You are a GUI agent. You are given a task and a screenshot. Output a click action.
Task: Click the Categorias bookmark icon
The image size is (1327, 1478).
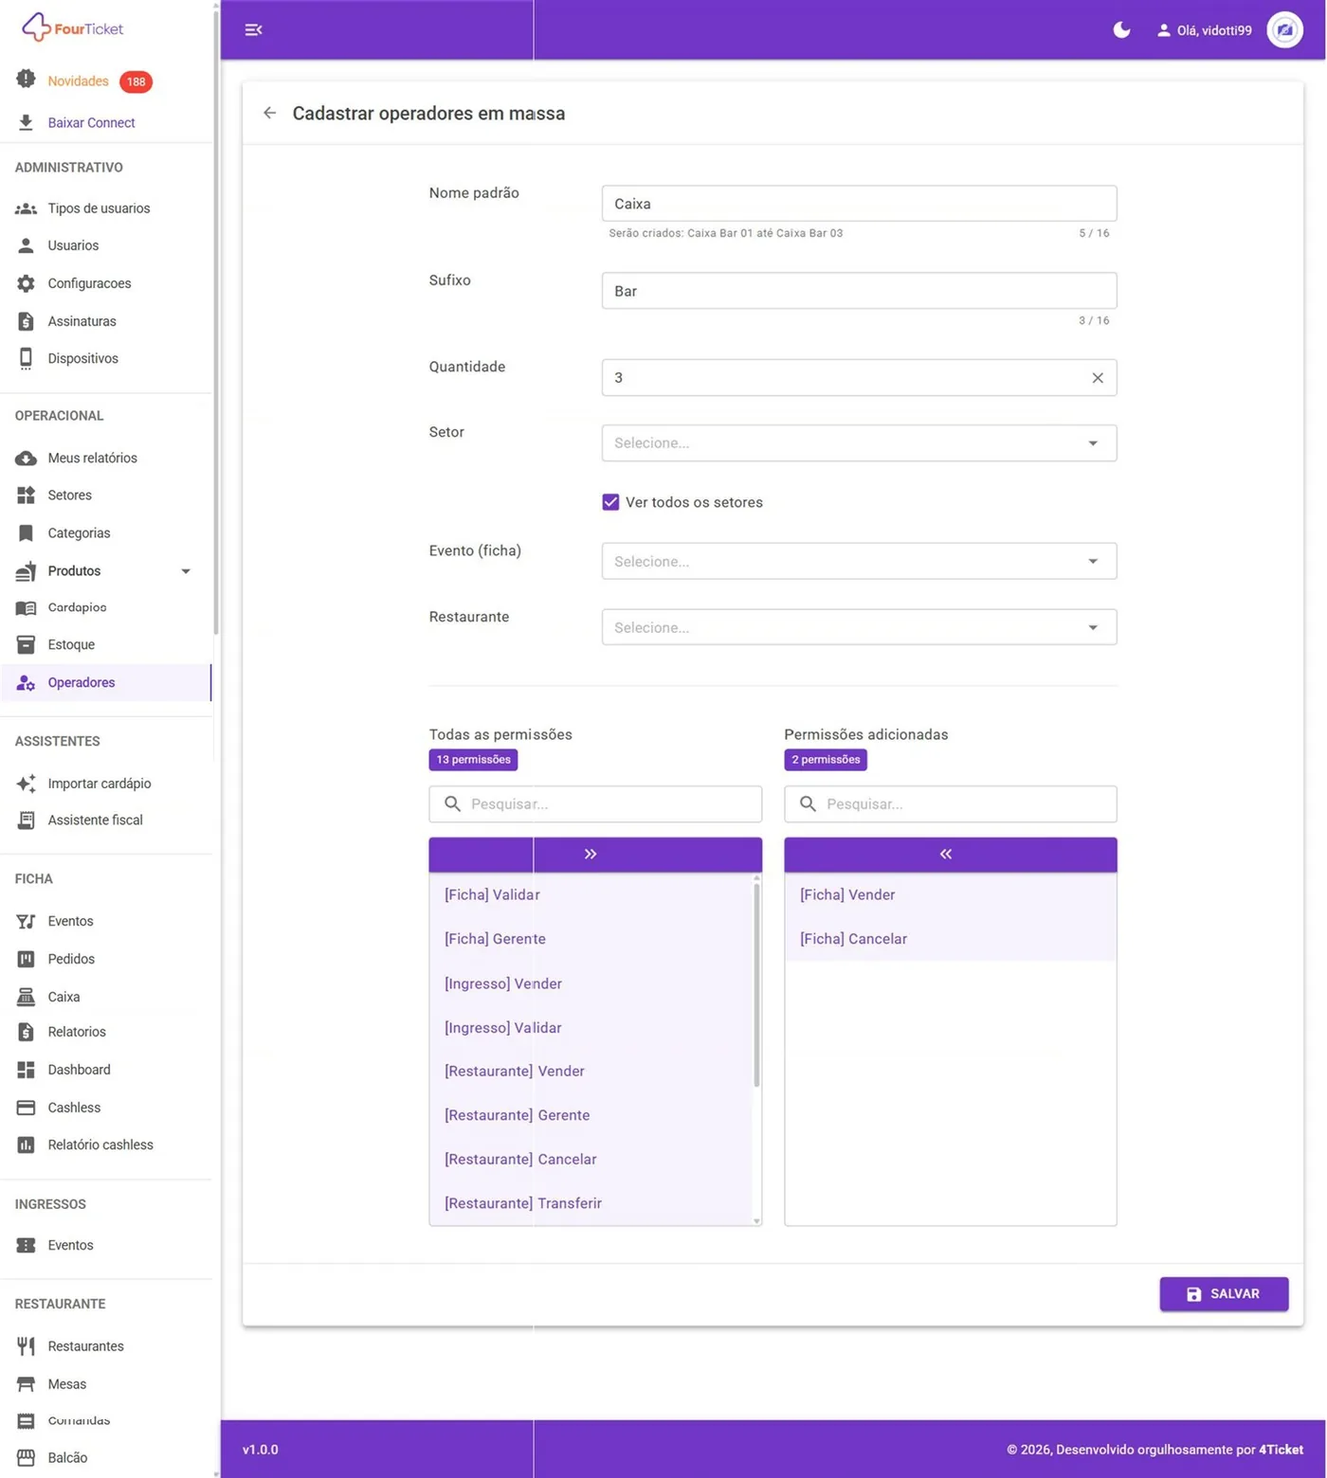click(26, 533)
